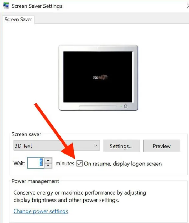Close the Screen Saver Settings window

[x=188, y=6]
